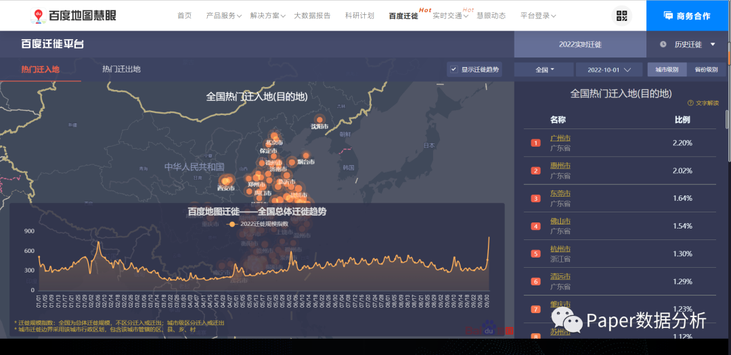The width and height of the screenshot is (731, 355).
Task: Click rank 4 badge for 佛山市
Action: click(535, 227)
